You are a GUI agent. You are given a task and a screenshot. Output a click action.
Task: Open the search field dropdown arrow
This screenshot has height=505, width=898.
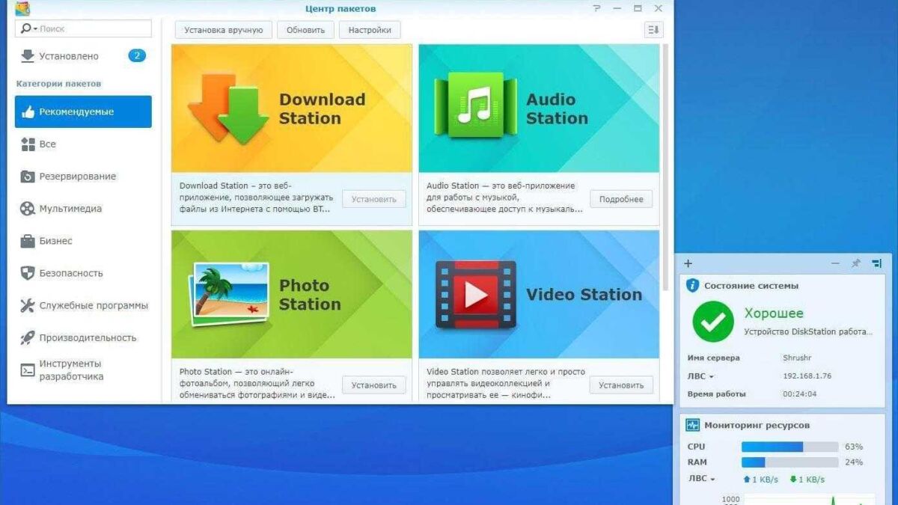35,29
